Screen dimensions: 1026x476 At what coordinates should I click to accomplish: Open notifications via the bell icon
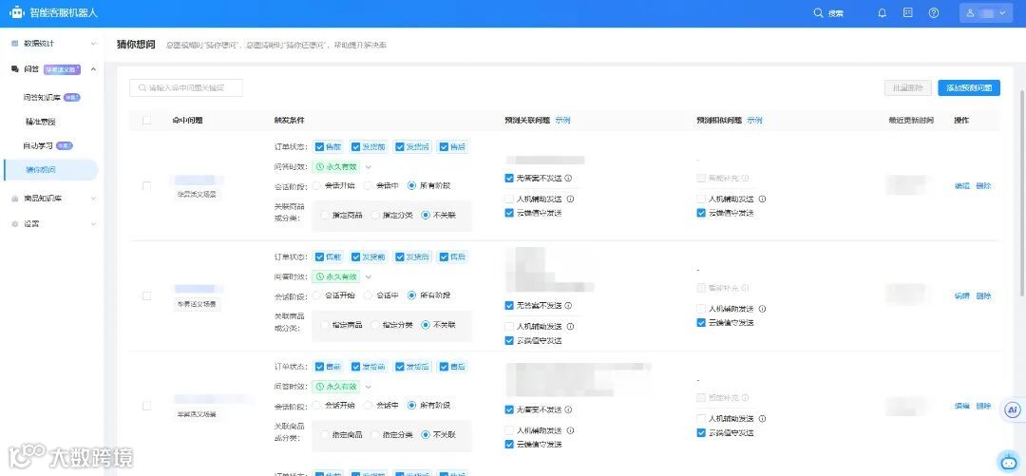[x=882, y=13]
